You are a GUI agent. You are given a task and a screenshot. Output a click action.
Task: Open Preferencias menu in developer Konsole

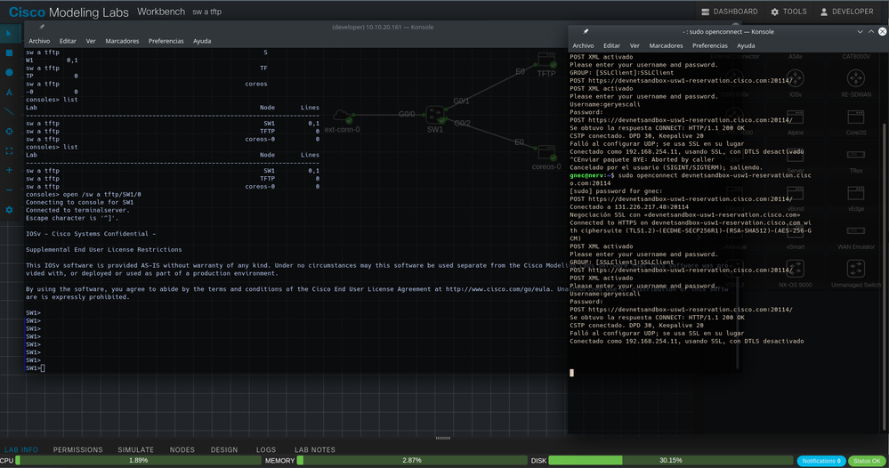tap(166, 41)
